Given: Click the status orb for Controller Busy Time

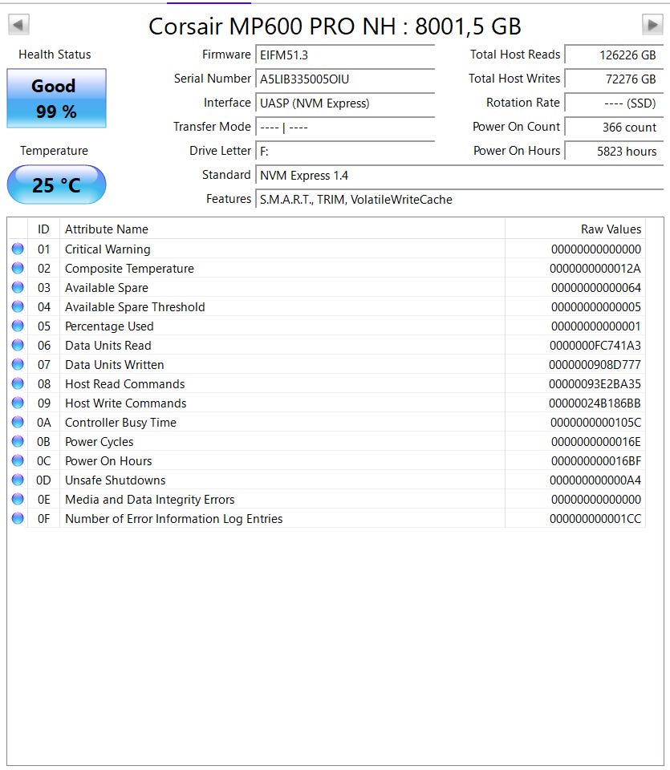Looking at the screenshot, I should pos(18,423).
